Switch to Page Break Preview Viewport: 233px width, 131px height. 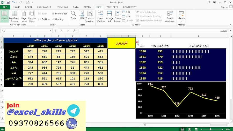(14, 16)
